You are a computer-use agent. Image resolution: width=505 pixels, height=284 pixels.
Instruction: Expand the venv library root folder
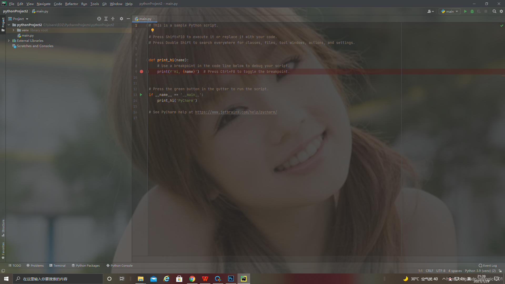(x=13, y=30)
